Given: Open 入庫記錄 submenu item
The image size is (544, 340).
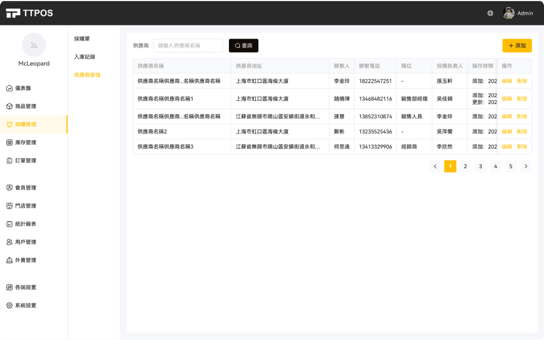Looking at the screenshot, I should [84, 57].
